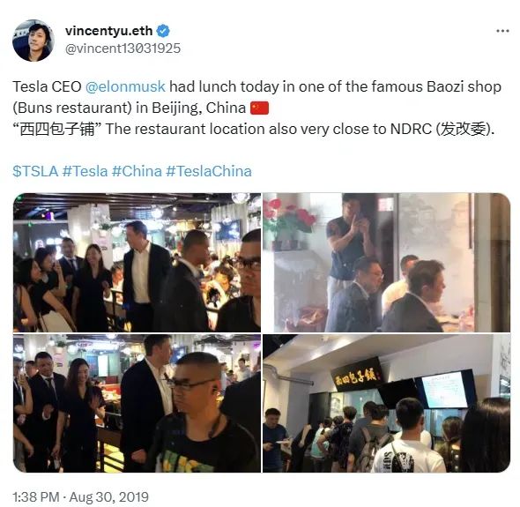The image size is (520, 507).
Task: Open the $TSLA cashtag link
Action: point(35,172)
